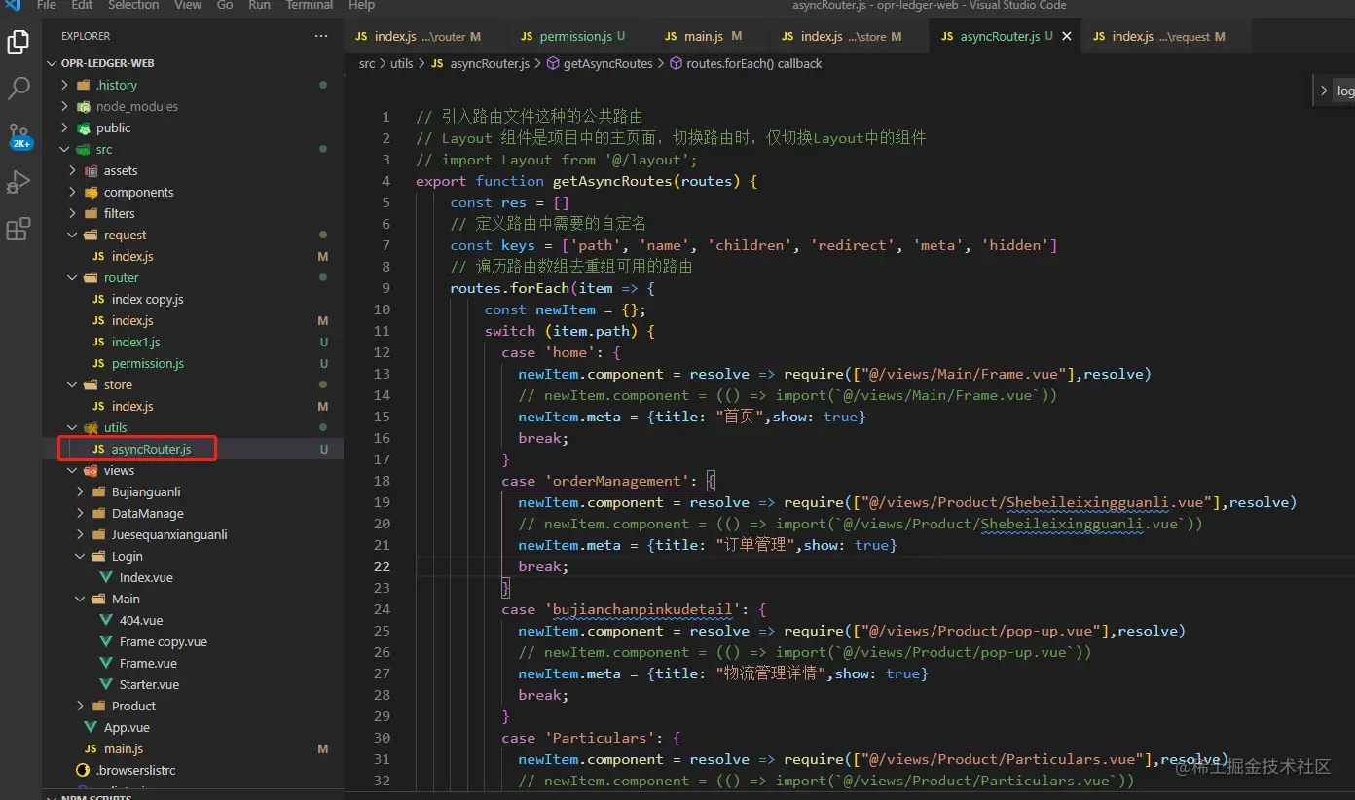This screenshot has width=1355, height=800.
Task: Click JS file icon next to permission.js in tree
Action: [x=98, y=363]
